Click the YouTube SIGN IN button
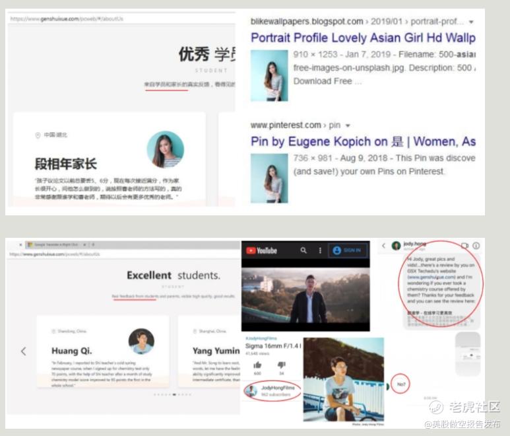The image size is (510, 436). click(348, 250)
